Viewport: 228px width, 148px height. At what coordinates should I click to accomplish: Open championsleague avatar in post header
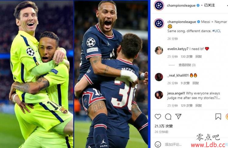159,5
